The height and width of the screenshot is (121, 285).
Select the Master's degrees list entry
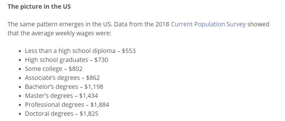tap(61, 96)
